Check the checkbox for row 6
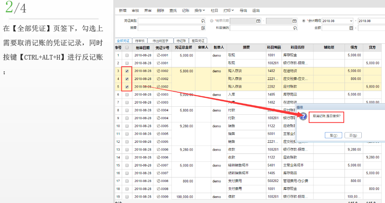The image size is (385, 203). (127, 94)
